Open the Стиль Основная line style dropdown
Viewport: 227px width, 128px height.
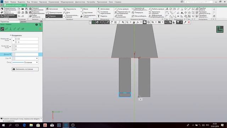(x=25, y=63)
